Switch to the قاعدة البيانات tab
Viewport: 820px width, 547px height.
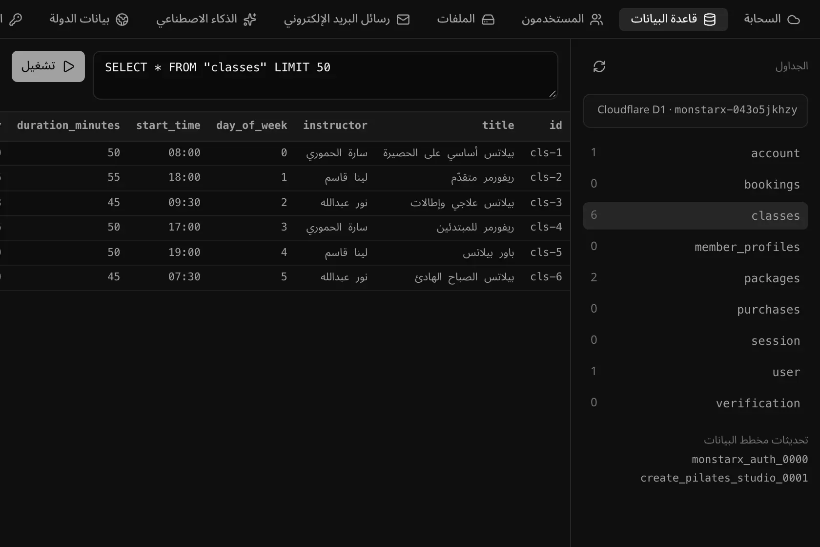(674, 20)
